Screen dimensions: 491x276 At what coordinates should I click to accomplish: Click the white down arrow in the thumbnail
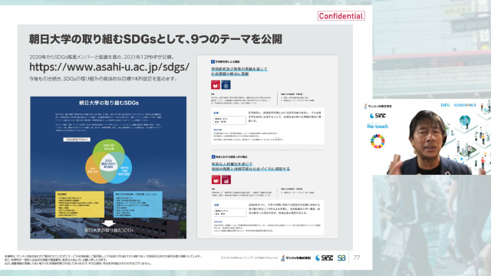pyautogui.click(x=108, y=223)
